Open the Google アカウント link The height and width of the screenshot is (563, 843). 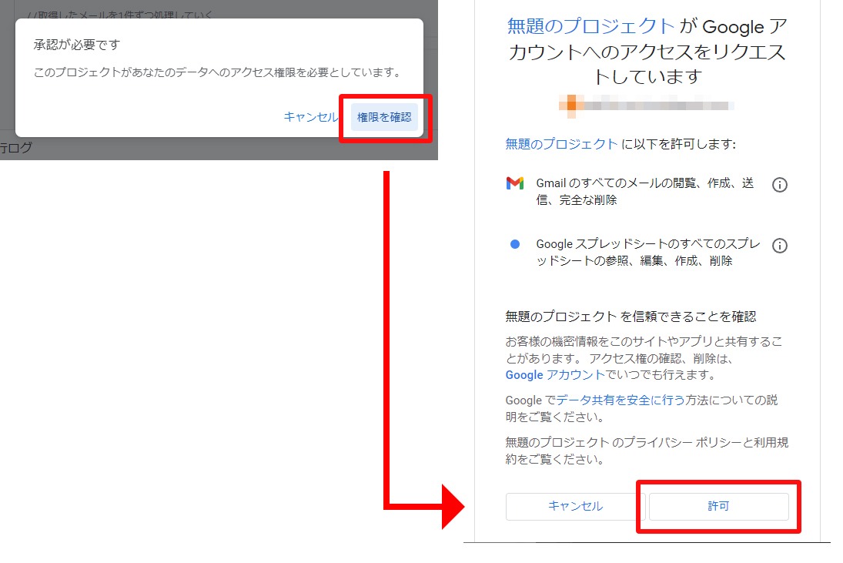coord(555,375)
